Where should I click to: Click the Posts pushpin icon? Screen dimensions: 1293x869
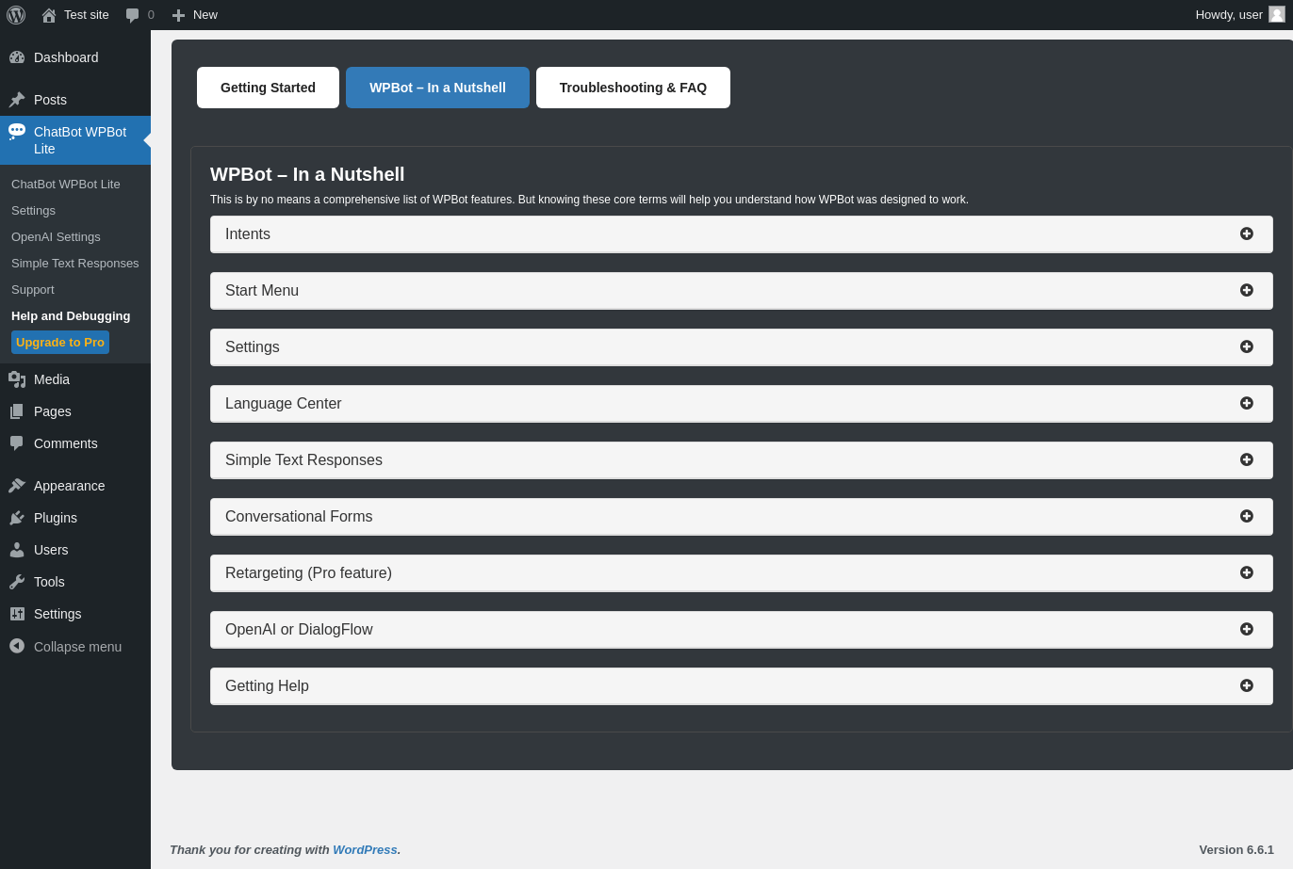point(17,100)
